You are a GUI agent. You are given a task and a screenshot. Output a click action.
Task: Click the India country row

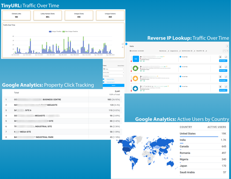203,140
